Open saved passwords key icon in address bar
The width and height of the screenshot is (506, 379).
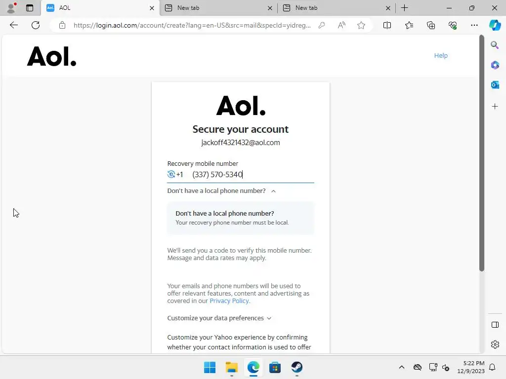[x=322, y=25]
